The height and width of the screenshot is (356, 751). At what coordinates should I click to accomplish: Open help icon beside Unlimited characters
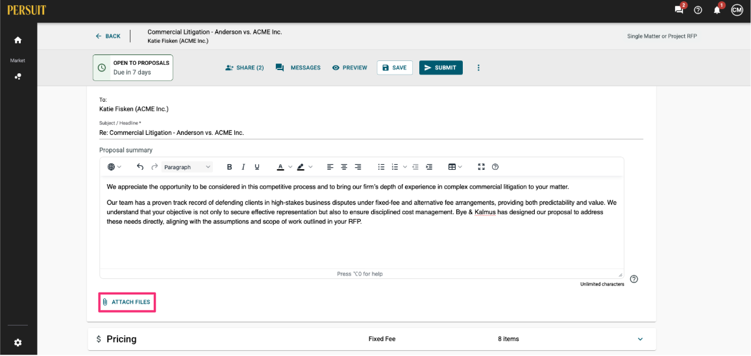click(634, 279)
